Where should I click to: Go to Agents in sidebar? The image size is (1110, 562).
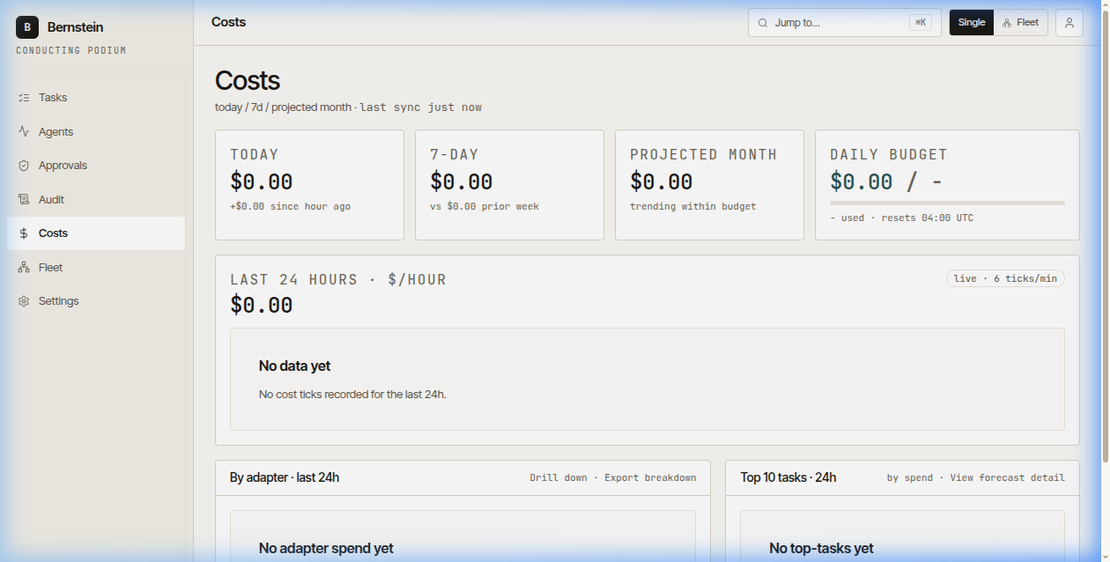pyautogui.click(x=97, y=131)
